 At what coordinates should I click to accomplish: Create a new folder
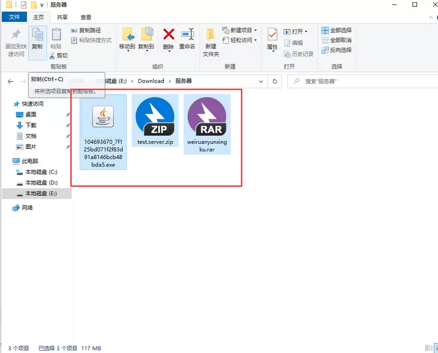[211, 42]
